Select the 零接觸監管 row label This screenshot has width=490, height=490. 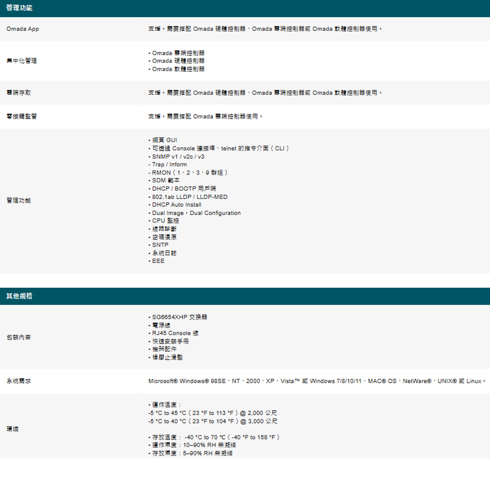tap(22, 117)
